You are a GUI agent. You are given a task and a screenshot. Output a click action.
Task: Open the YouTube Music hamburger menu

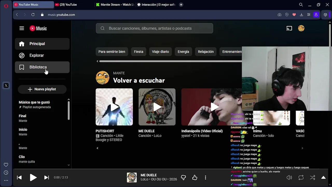pos(22,28)
